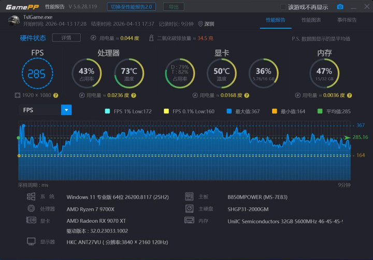Image resolution: width=373 pixels, height=260 pixels.
Task: Click the TslGame.exe game avatar icon
Action: [x=13, y=20]
